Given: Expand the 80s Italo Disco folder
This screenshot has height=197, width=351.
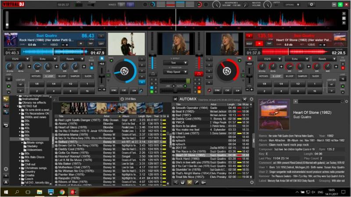Looking at the screenshot, I should tap(20, 157).
